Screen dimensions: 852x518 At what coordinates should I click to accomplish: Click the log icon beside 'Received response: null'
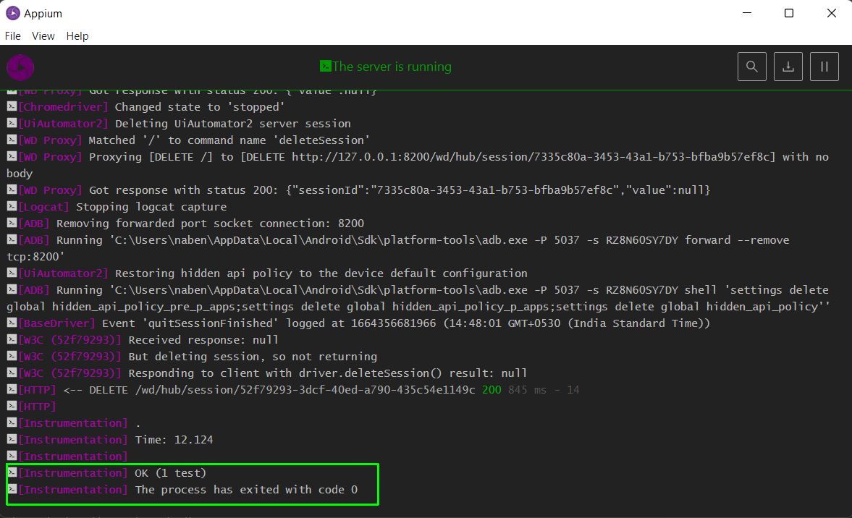[12, 339]
